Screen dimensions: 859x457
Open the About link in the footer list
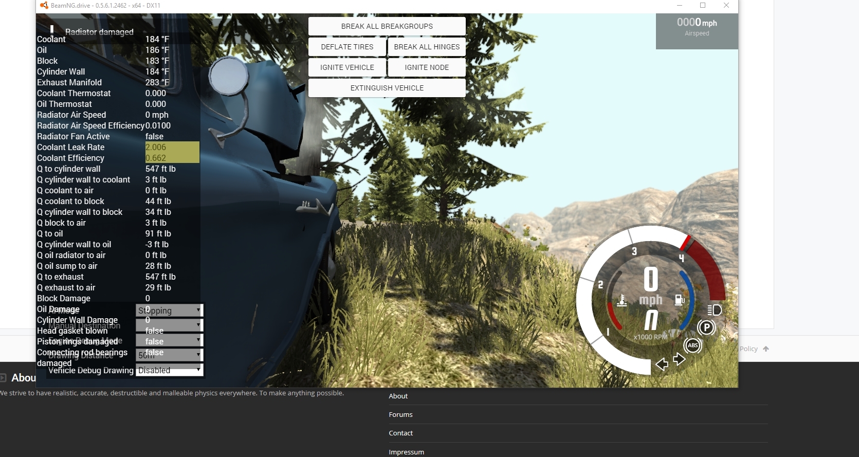point(398,396)
